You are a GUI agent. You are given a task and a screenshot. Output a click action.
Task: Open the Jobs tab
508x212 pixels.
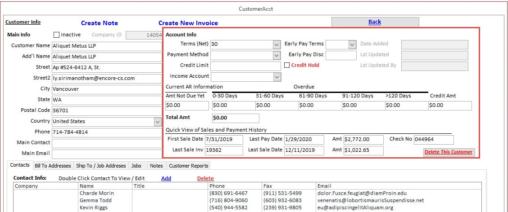[136, 166]
